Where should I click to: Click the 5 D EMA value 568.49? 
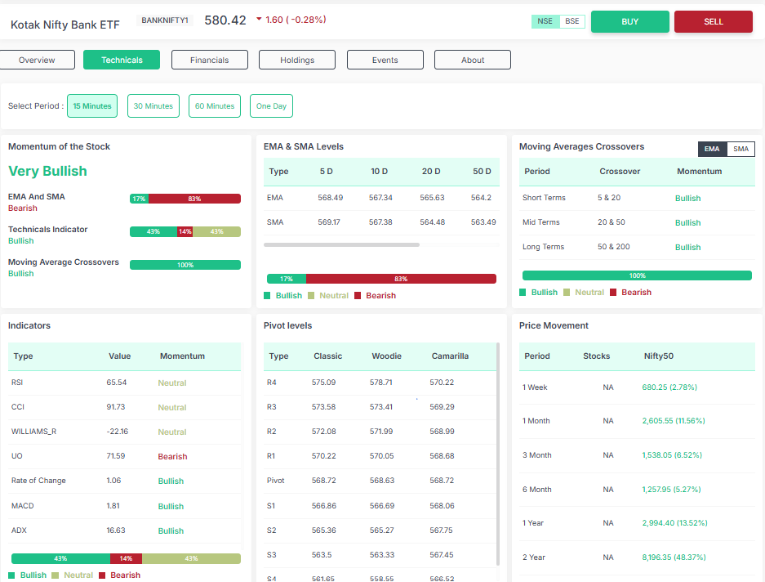pyautogui.click(x=331, y=198)
